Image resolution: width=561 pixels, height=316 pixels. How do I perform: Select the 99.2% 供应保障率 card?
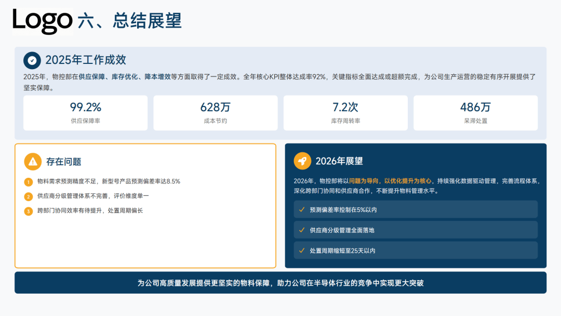pos(86,113)
